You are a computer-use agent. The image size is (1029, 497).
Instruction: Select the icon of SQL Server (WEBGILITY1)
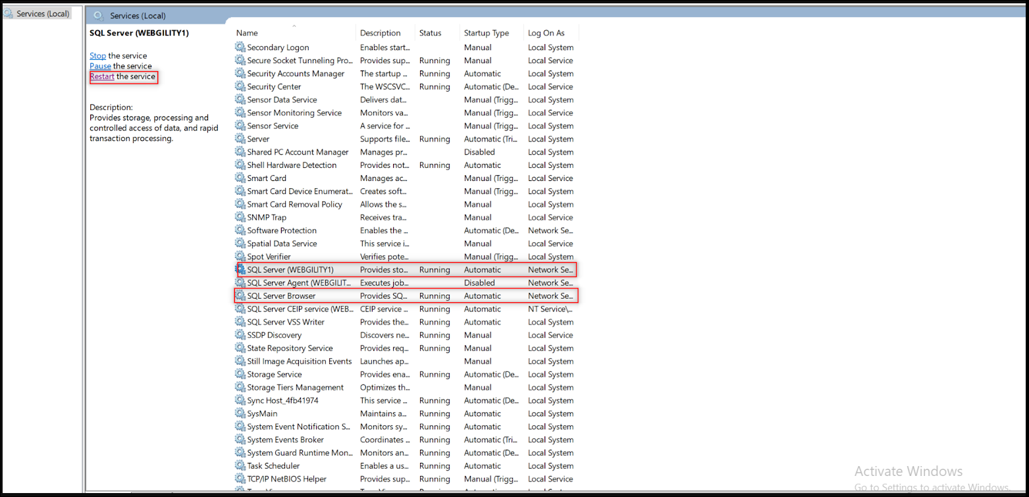click(x=240, y=269)
